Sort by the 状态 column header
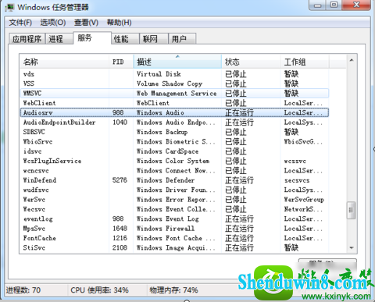This screenshot has height=302, width=375. tap(251, 62)
